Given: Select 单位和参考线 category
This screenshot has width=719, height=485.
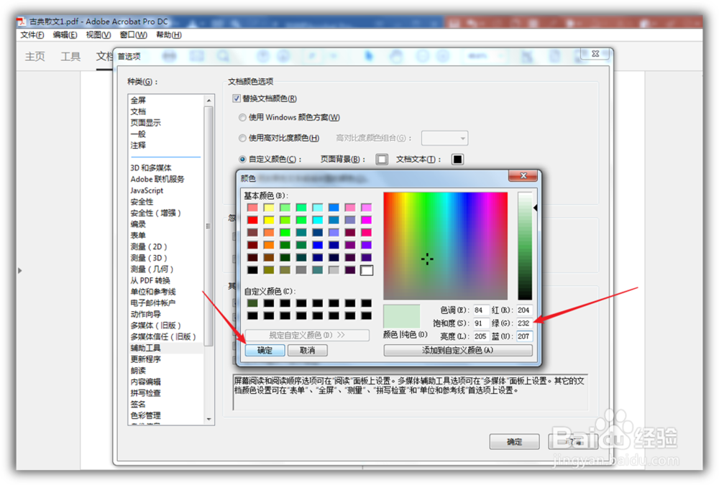Looking at the screenshot, I should pos(152,292).
